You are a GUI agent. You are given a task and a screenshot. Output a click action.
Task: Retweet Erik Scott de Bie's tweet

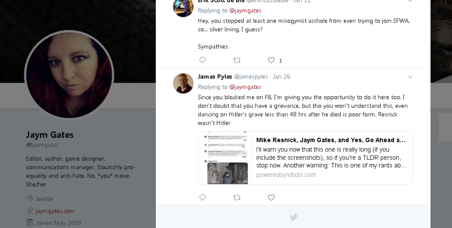237,60
